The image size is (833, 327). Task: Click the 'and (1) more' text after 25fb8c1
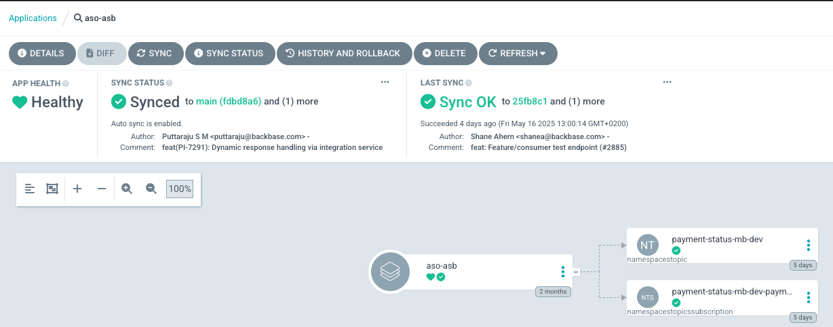coord(577,102)
